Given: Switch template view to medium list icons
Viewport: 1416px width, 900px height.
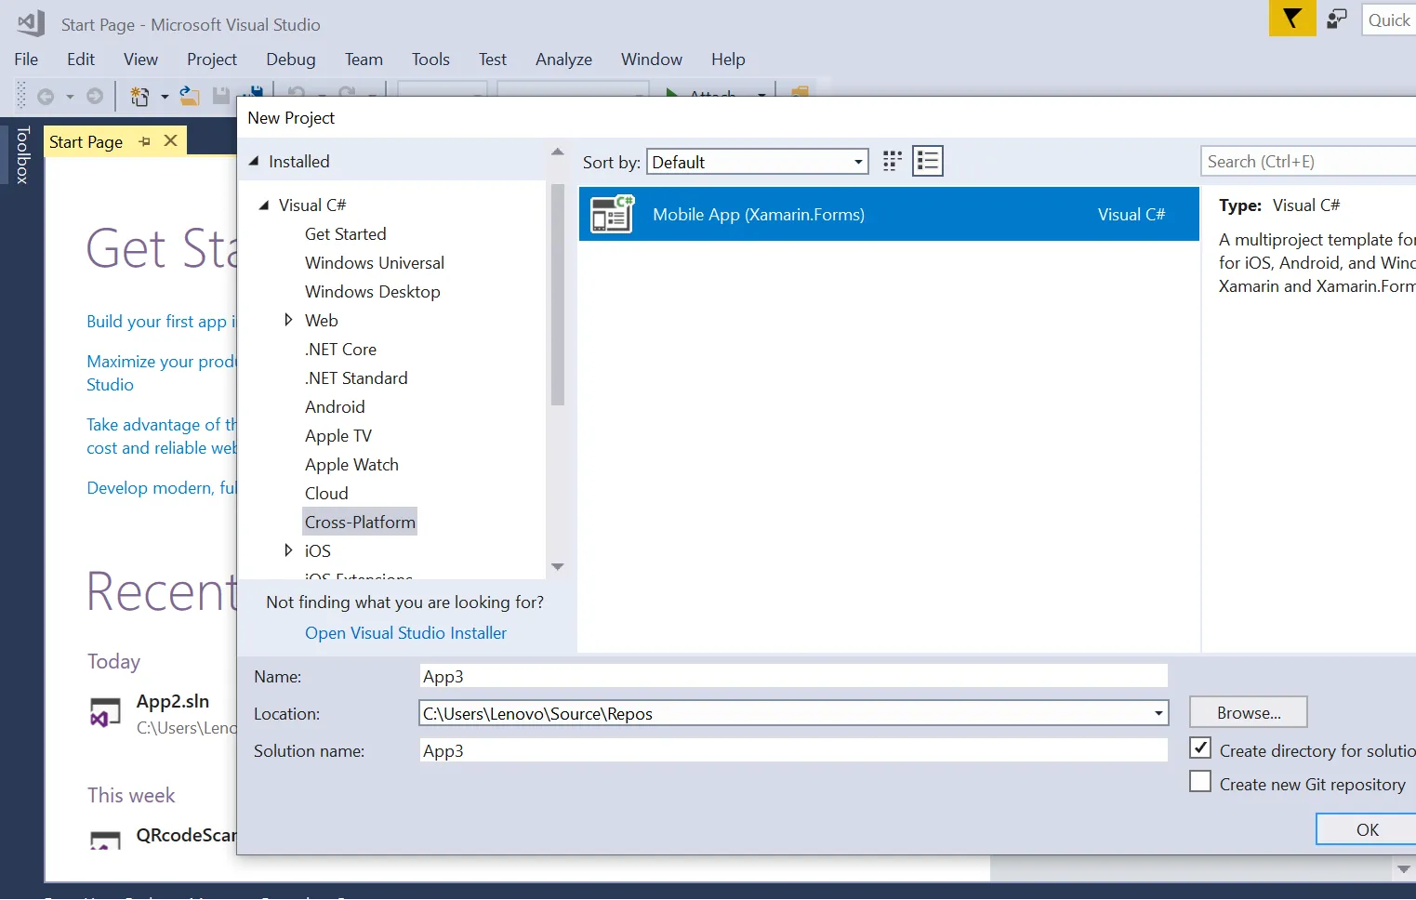Looking at the screenshot, I should [928, 161].
